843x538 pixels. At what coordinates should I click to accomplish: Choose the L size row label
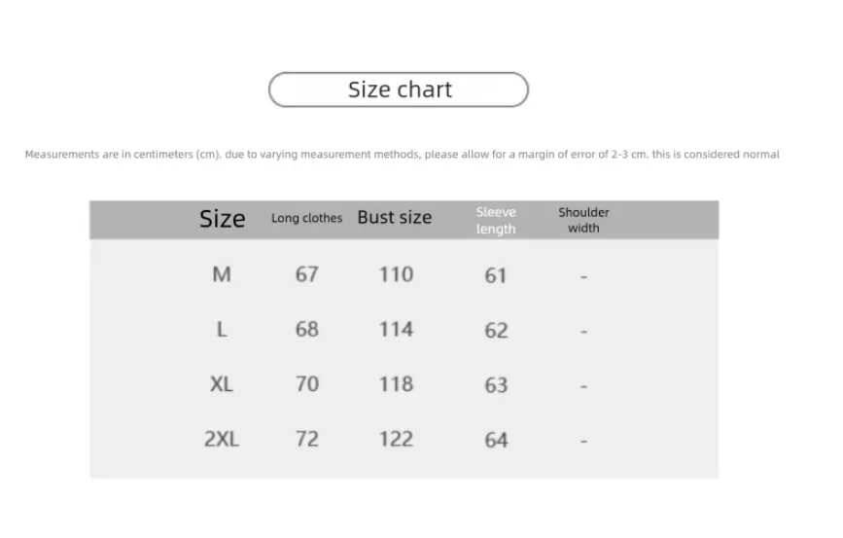[x=222, y=330]
